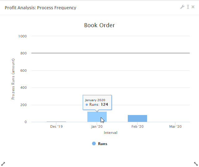Select the February 2020 bar

(137, 118)
